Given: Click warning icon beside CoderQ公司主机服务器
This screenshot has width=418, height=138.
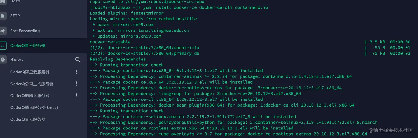Looking at the screenshot, I should [x=76, y=84].
